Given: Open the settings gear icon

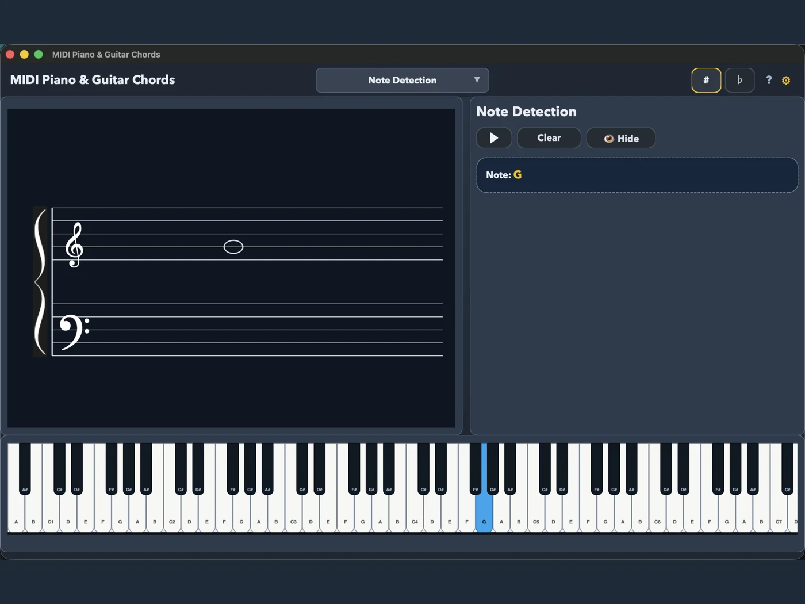Looking at the screenshot, I should (x=786, y=81).
